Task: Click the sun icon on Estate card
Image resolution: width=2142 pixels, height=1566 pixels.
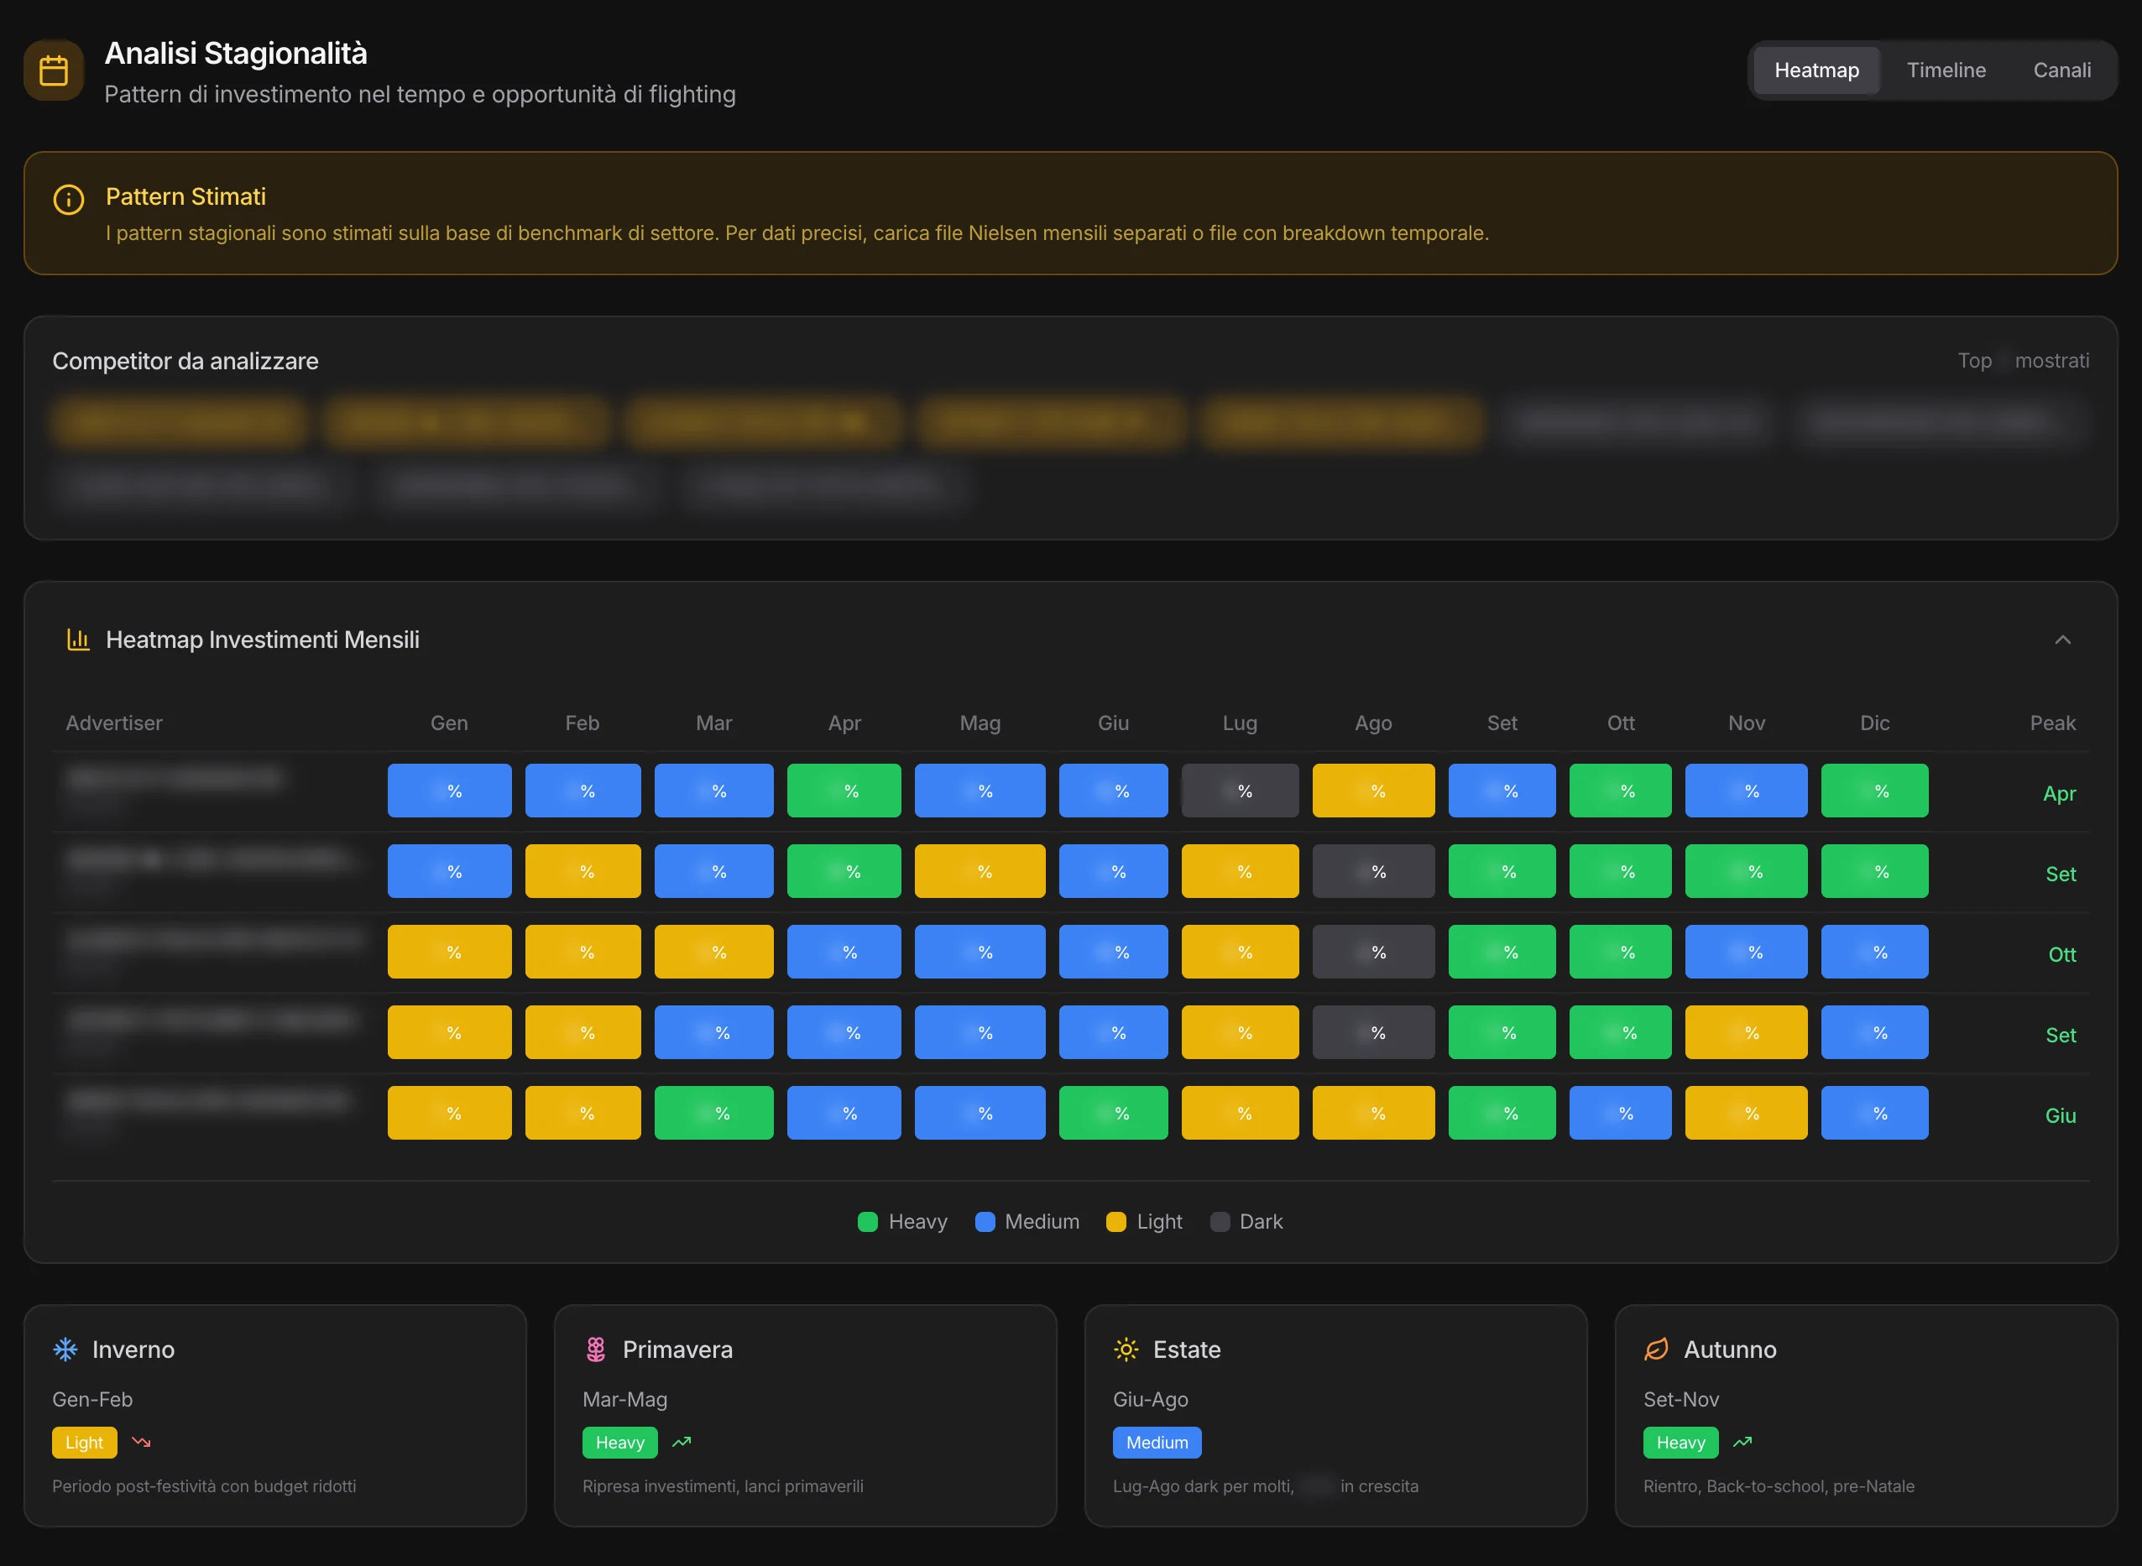Action: click(1126, 1349)
